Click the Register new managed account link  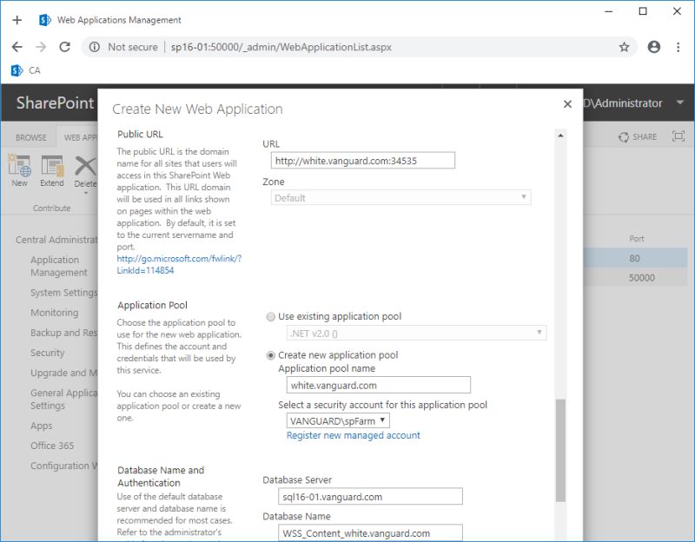click(x=354, y=436)
